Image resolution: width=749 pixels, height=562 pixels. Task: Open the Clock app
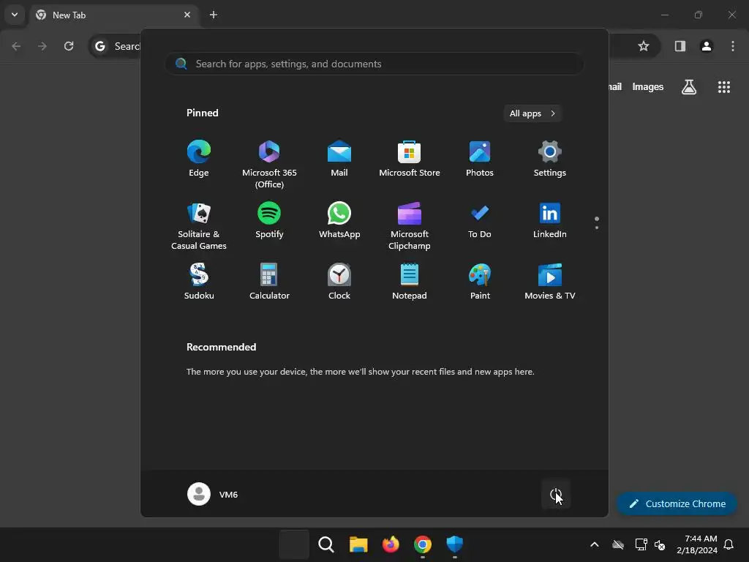coord(339,282)
